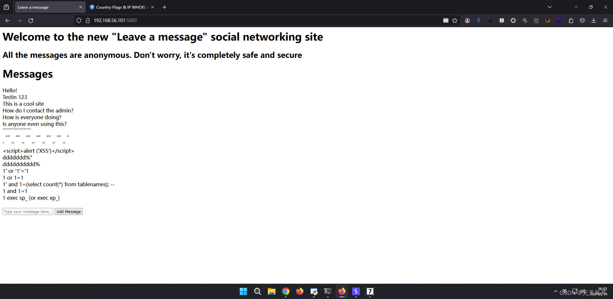Open the Windows Start menu
This screenshot has width=613, height=299.
pos(243,291)
